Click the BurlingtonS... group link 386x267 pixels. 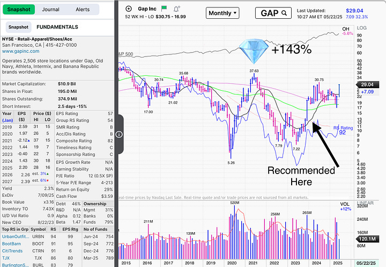point(15,265)
